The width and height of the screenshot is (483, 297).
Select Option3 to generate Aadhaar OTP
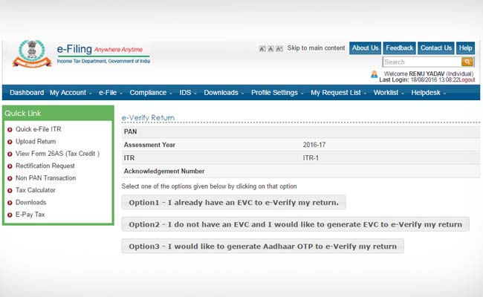262,246
